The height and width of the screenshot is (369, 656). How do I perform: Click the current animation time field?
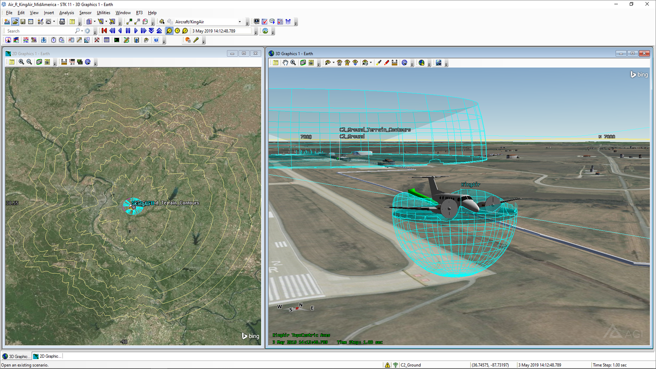tap(221, 31)
